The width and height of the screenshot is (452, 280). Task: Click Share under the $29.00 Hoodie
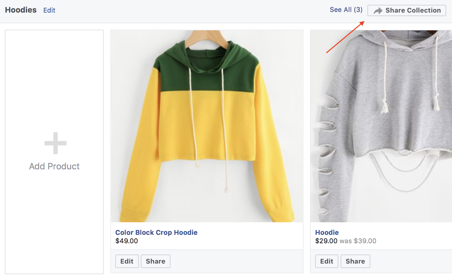coord(355,261)
